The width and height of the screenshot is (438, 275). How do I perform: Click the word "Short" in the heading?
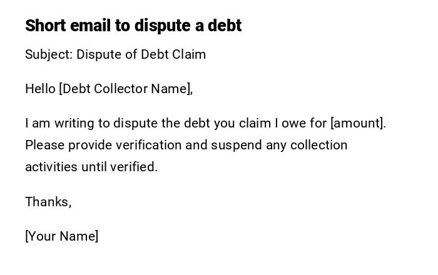44,26
